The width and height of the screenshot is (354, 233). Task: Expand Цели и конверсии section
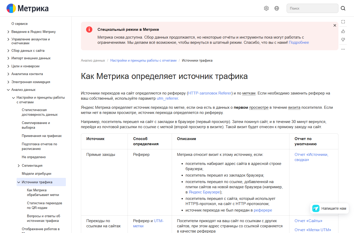tap(8, 66)
